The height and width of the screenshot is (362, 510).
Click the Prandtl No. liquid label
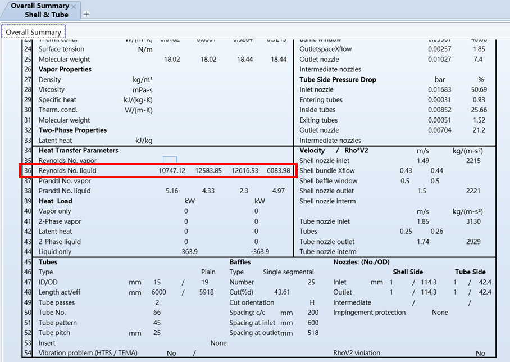[65, 191]
